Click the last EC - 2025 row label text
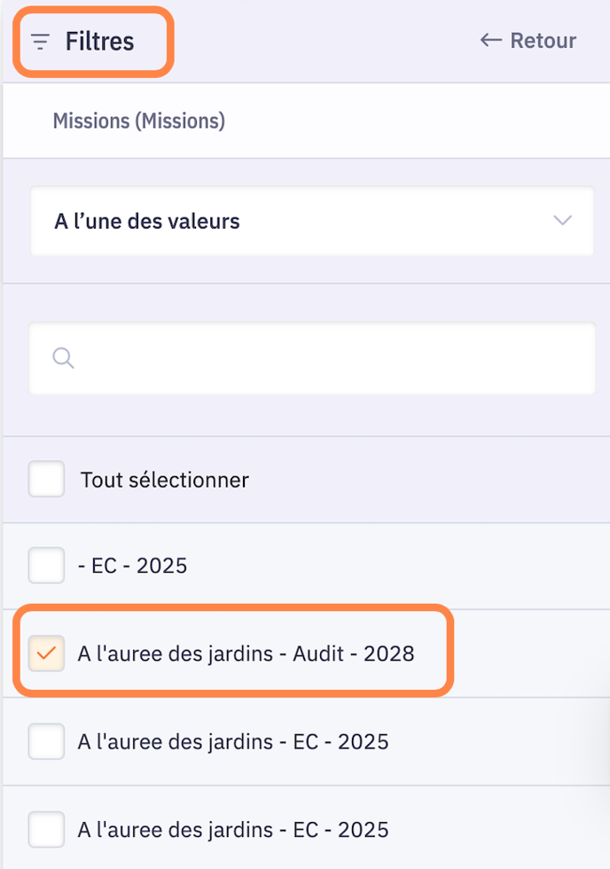 233,830
